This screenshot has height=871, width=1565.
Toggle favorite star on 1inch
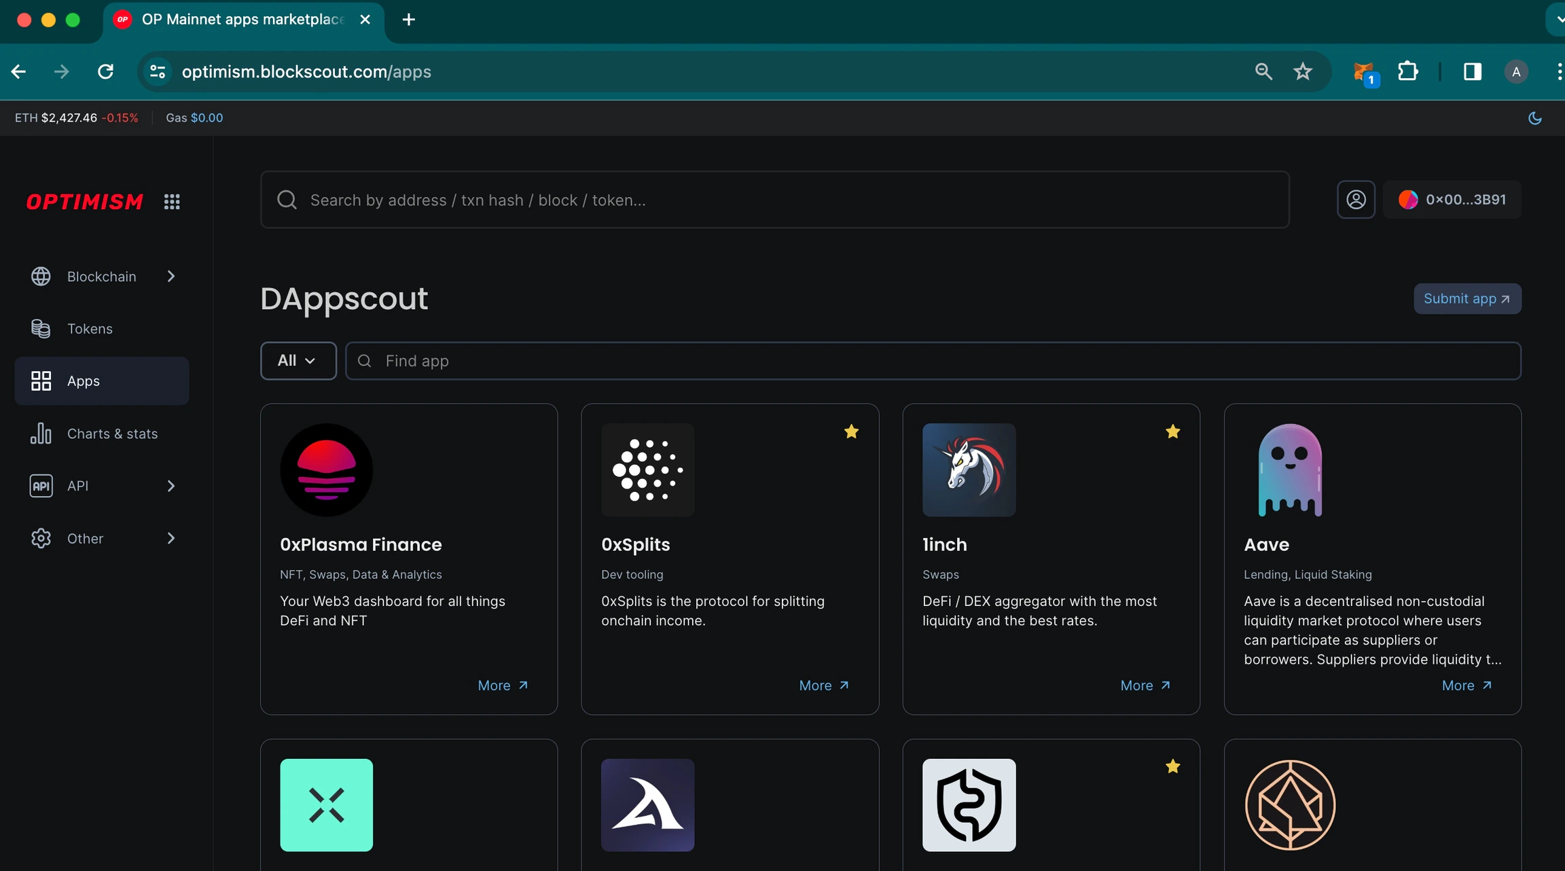pos(1172,431)
